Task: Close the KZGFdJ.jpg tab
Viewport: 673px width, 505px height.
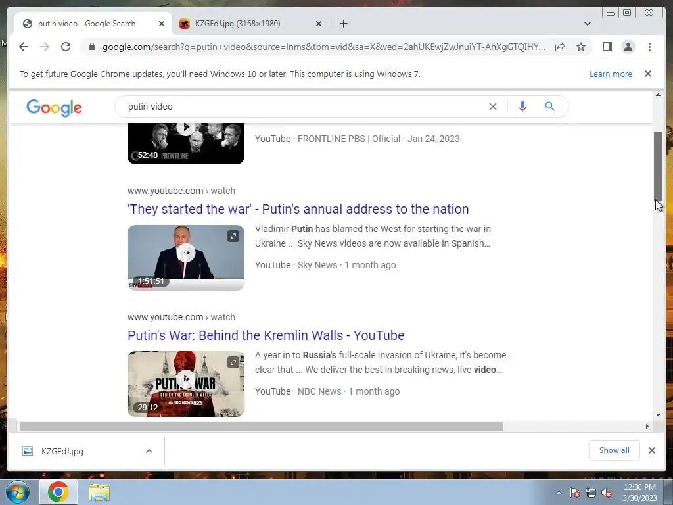Action: click(x=319, y=24)
